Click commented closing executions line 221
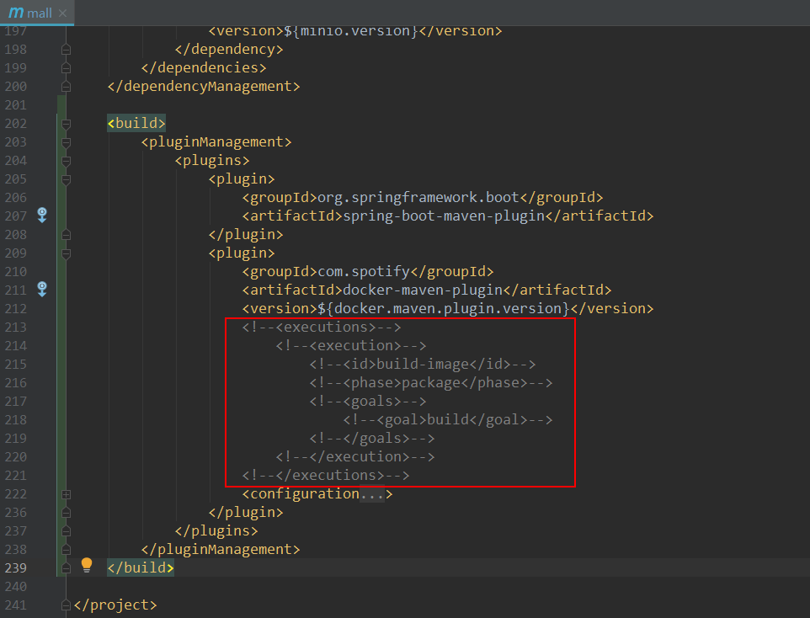Viewport: 810px width, 618px height. point(326,476)
